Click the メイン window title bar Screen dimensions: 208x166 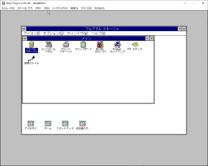pyautogui.click(x=86, y=38)
